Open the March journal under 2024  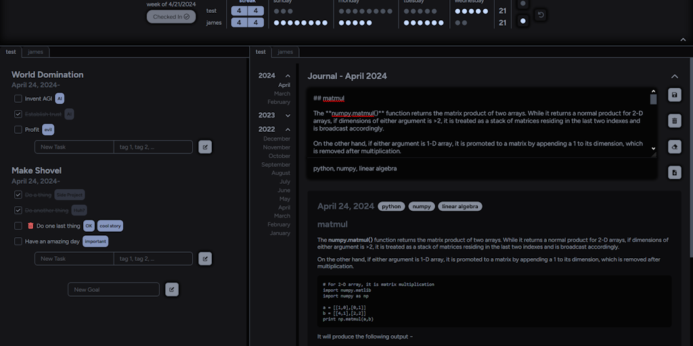[282, 94]
